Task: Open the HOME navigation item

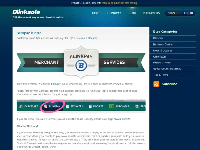Action: (96, 13)
